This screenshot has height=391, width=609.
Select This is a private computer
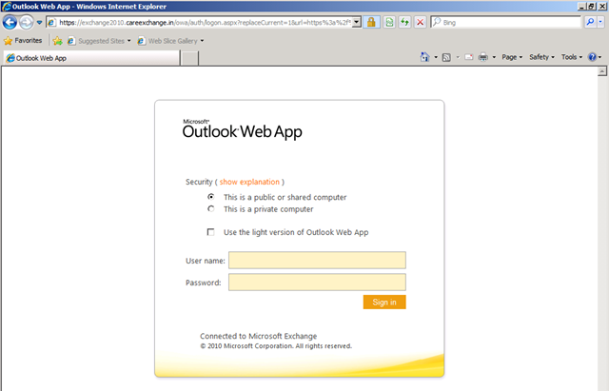[211, 209]
